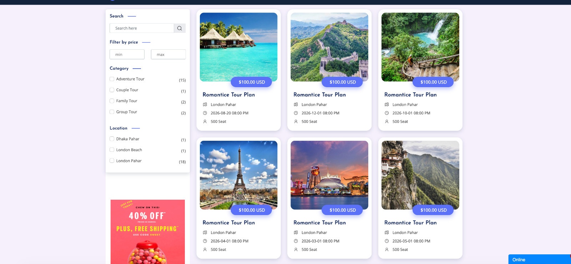571x264 pixels.
Task: Open the jungle waterfall tour image
Action: coord(420,47)
